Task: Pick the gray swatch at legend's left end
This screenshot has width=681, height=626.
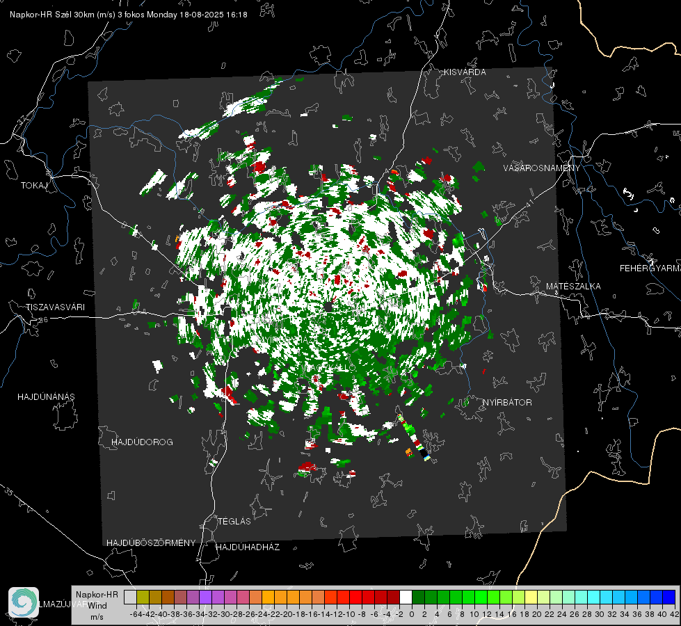Action: (130, 597)
